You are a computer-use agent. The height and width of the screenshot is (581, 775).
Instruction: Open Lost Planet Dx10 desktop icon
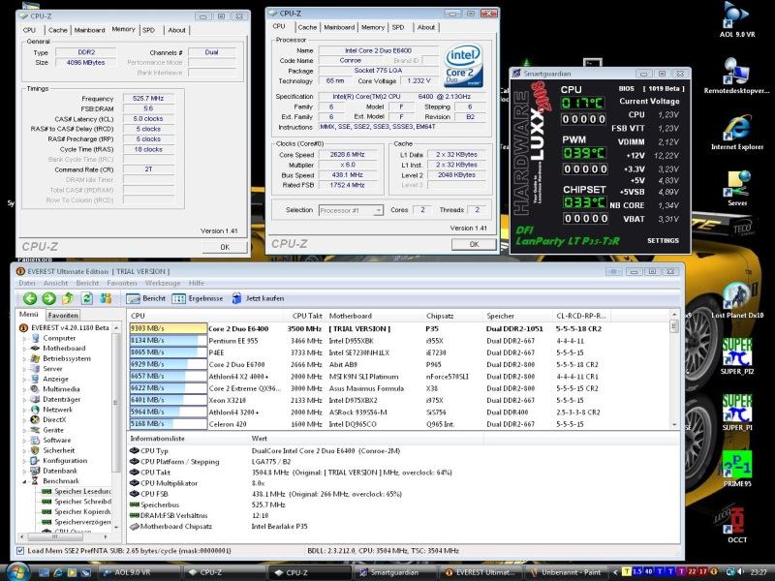click(x=737, y=300)
